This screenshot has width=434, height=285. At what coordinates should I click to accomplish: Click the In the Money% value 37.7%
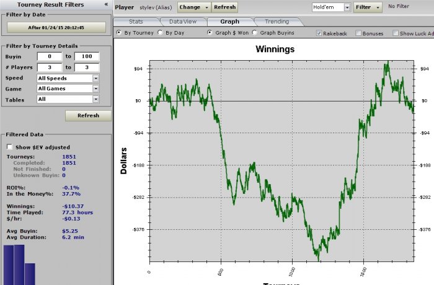71,194
